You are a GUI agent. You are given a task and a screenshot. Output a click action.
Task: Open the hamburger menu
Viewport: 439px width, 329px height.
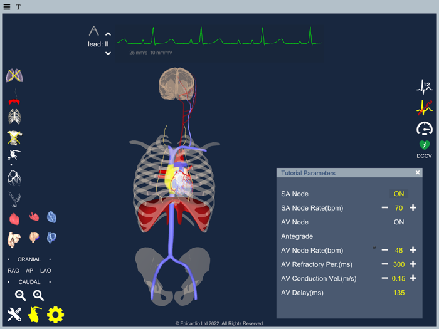coord(7,7)
